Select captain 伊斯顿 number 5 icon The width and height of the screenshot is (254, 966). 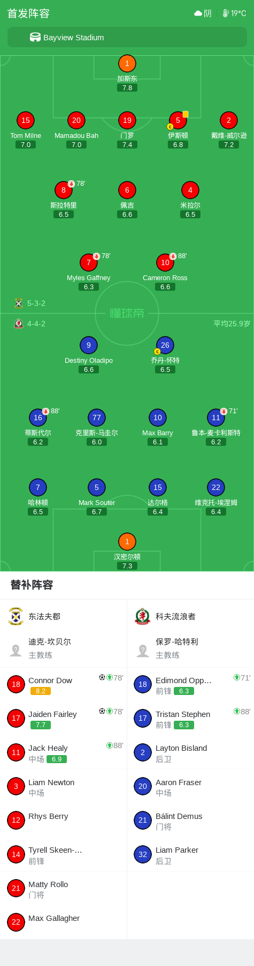point(178,121)
